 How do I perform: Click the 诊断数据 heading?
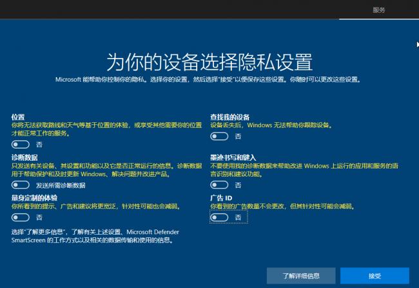pyautogui.click(x=24, y=157)
